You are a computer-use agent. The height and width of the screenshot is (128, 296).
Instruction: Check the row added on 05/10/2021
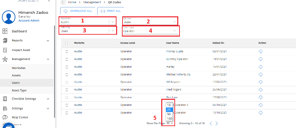pos(67,105)
